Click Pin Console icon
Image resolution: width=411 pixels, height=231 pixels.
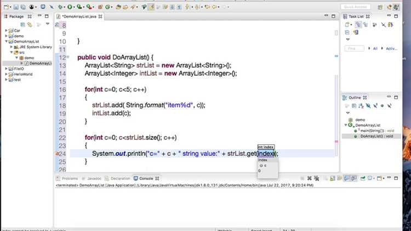pos(363,178)
